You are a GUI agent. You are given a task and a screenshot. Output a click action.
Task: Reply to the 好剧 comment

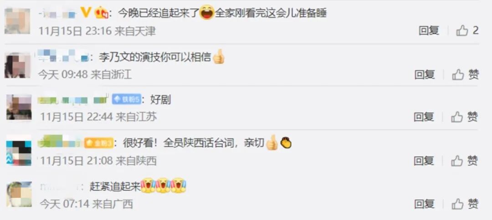tap(424, 117)
